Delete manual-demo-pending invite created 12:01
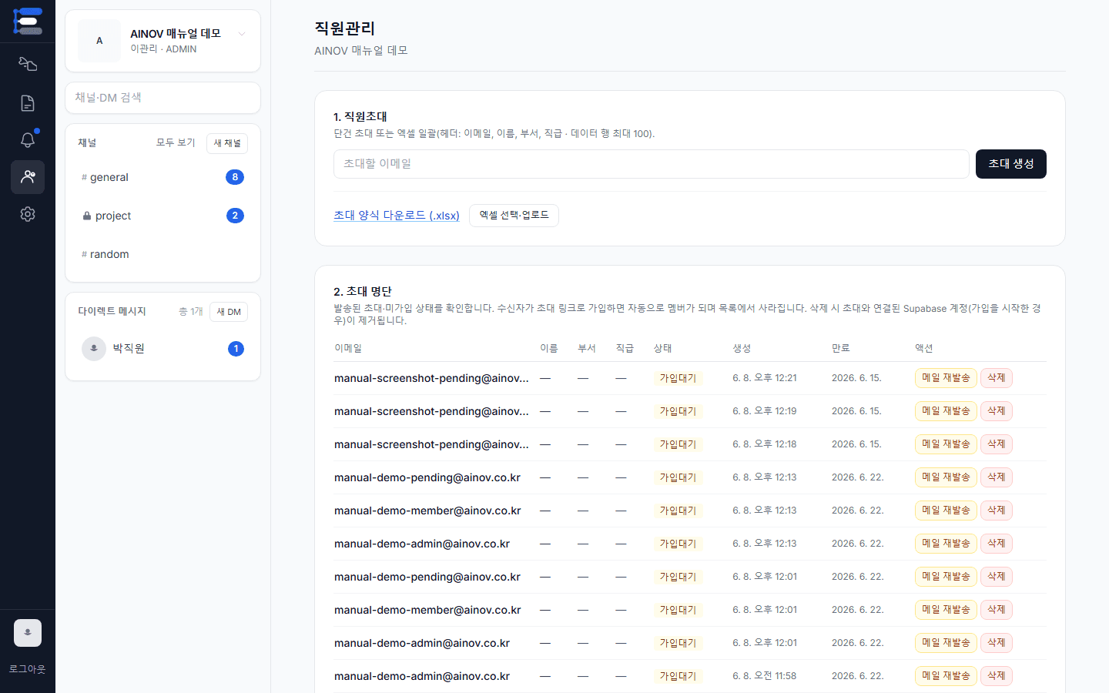Screen dimensions: 1109x693 click(x=997, y=577)
